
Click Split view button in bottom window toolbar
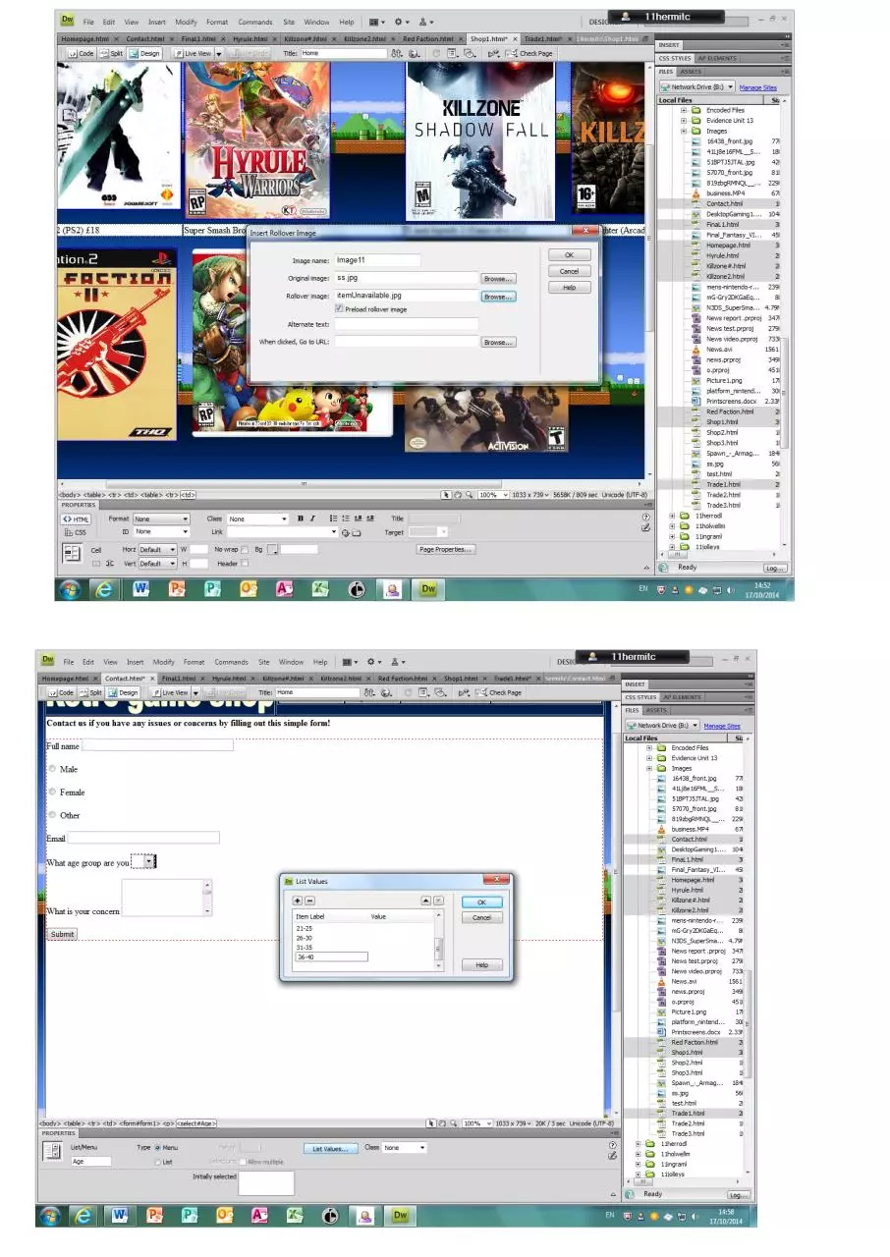(90, 692)
